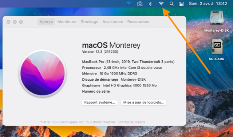Open the Stockage tab
This screenshot has width=233, height=137.
point(89,22)
